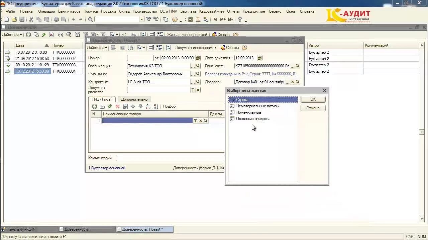
Task: Expand Документ исполнения dropdown
Action: pyautogui.click(x=196, y=48)
